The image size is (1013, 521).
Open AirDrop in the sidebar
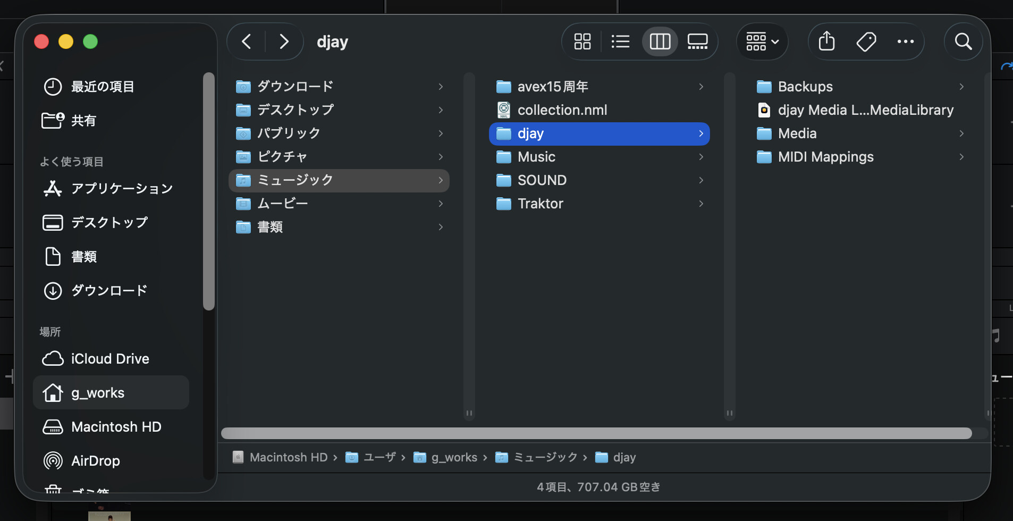[95, 460]
